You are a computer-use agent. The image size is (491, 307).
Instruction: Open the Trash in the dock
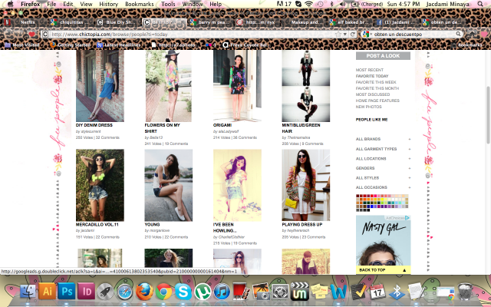[465, 292]
